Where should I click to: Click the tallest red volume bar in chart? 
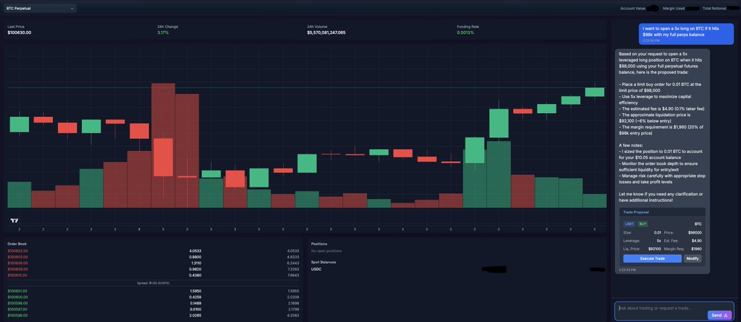point(163,145)
